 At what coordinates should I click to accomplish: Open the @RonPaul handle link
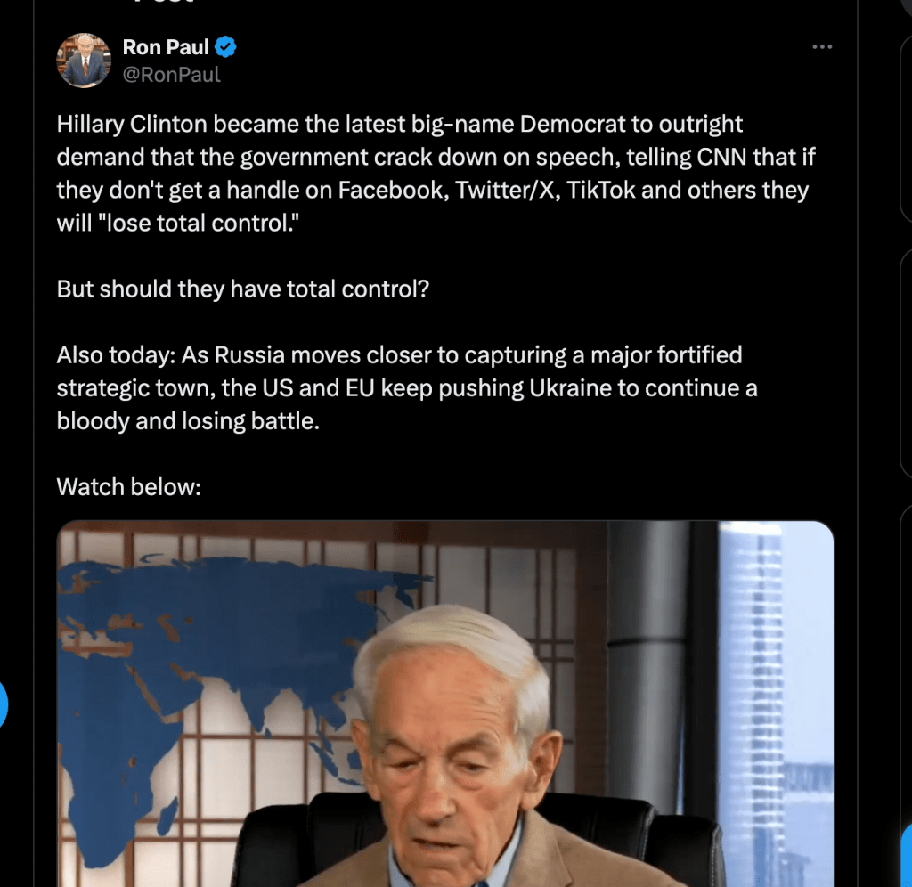(172, 75)
